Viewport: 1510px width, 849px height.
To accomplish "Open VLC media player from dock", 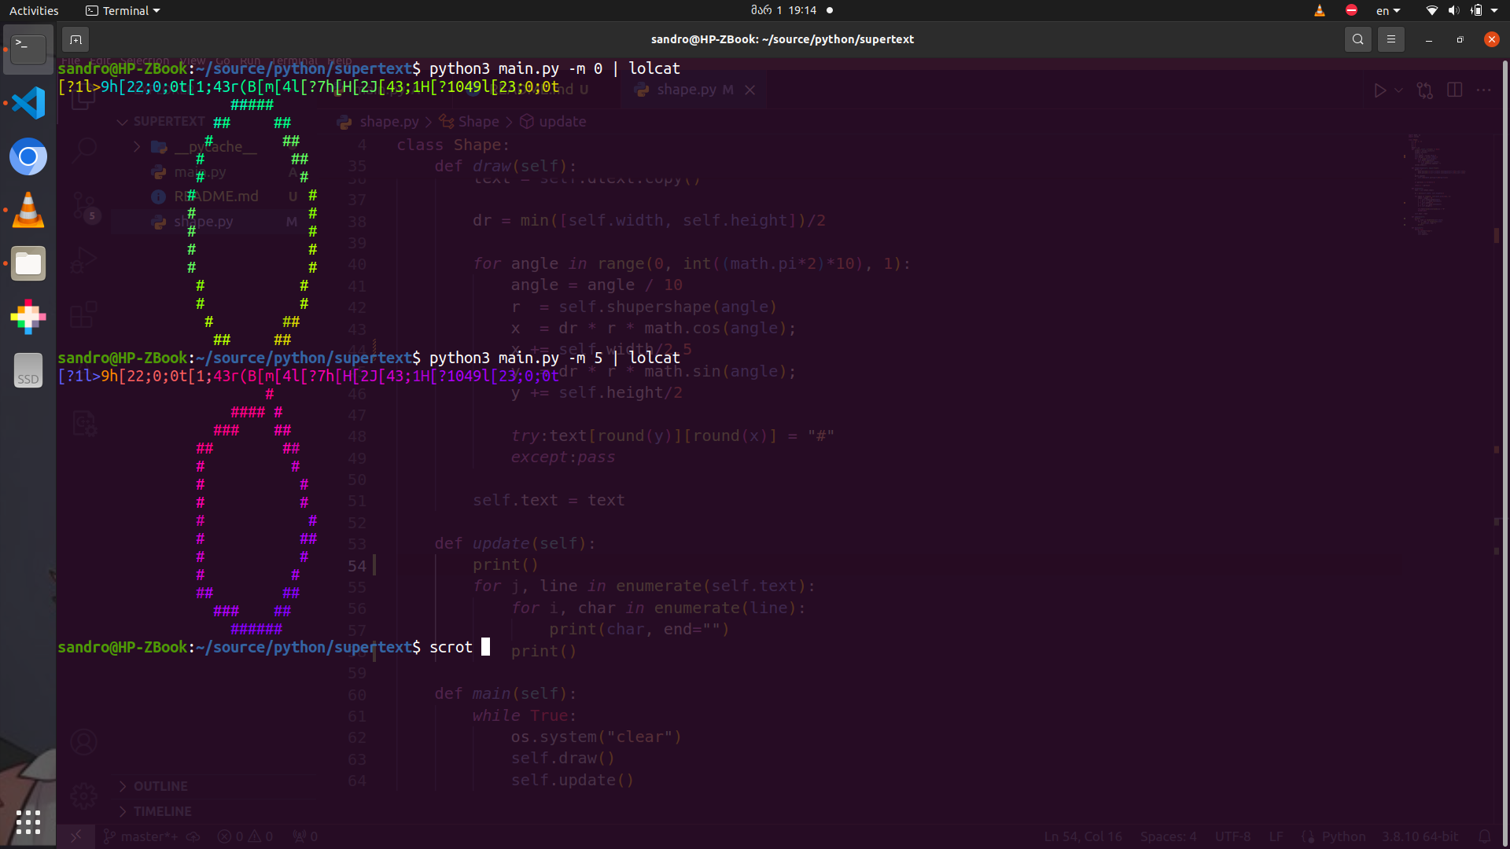I will pos(28,210).
